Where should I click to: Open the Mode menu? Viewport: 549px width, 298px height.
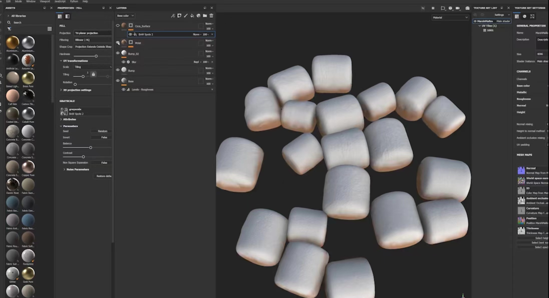click(x=19, y=1)
